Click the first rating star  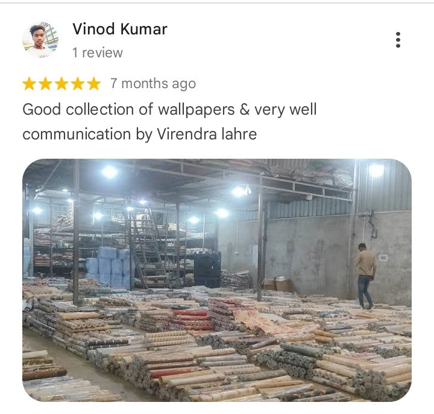pos(30,84)
